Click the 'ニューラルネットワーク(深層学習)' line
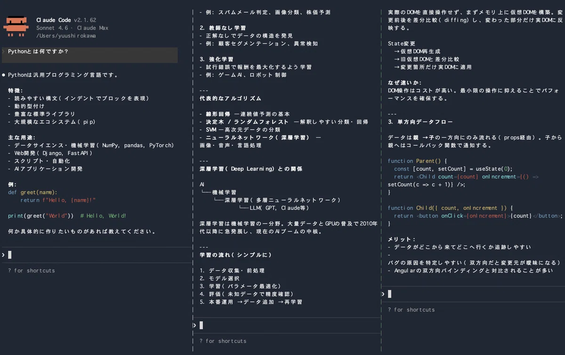Image resolution: width=565 pixels, height=355 pixels. tap(260, 138)
